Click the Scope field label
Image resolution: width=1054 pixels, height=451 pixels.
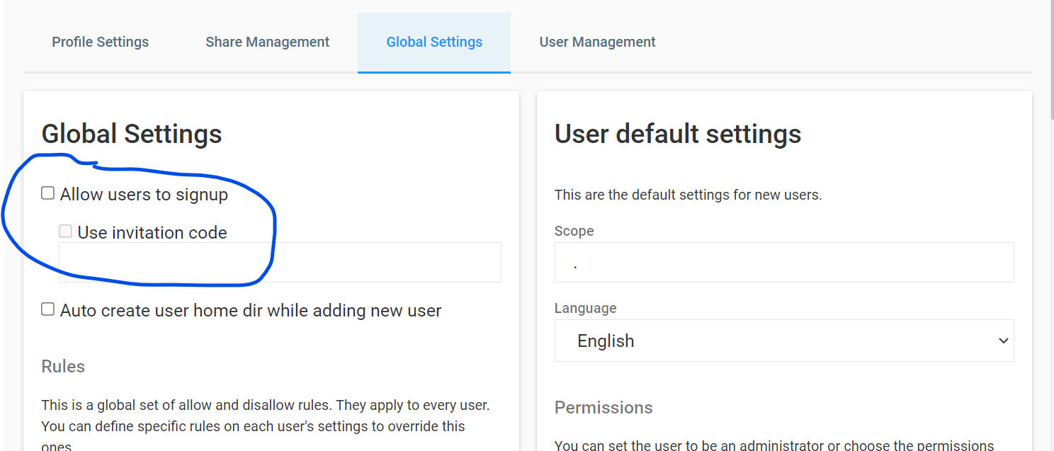point(574,232)
